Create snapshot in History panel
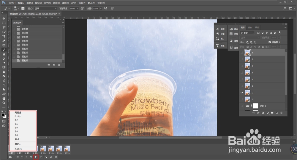The height and width of the screenshot is (160, 297). pos(54,65)
